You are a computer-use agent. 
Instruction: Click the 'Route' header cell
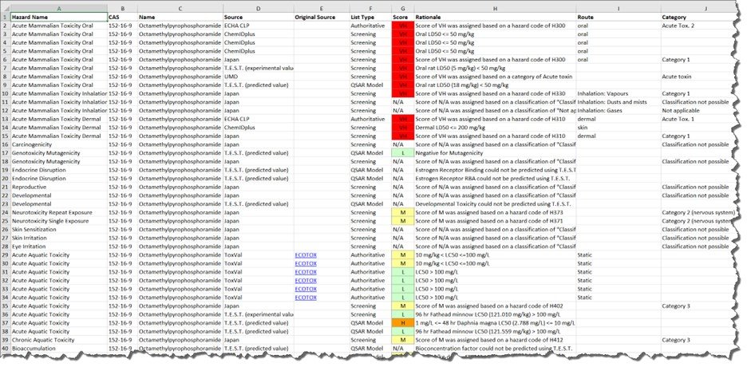619,17
